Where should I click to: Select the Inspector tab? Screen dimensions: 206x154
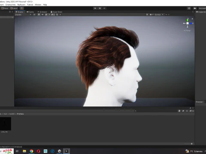201,12
